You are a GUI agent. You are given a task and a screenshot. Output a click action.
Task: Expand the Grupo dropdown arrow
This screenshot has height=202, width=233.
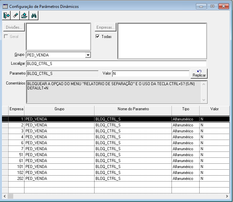[88, 55]
